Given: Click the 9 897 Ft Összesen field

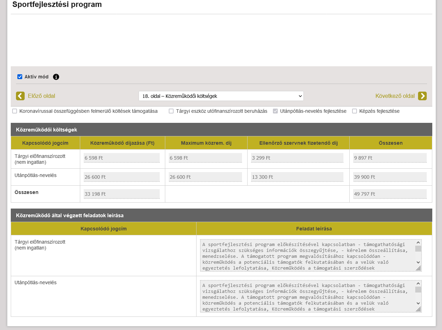Looking at the screenshot, I should click(390, 158).
